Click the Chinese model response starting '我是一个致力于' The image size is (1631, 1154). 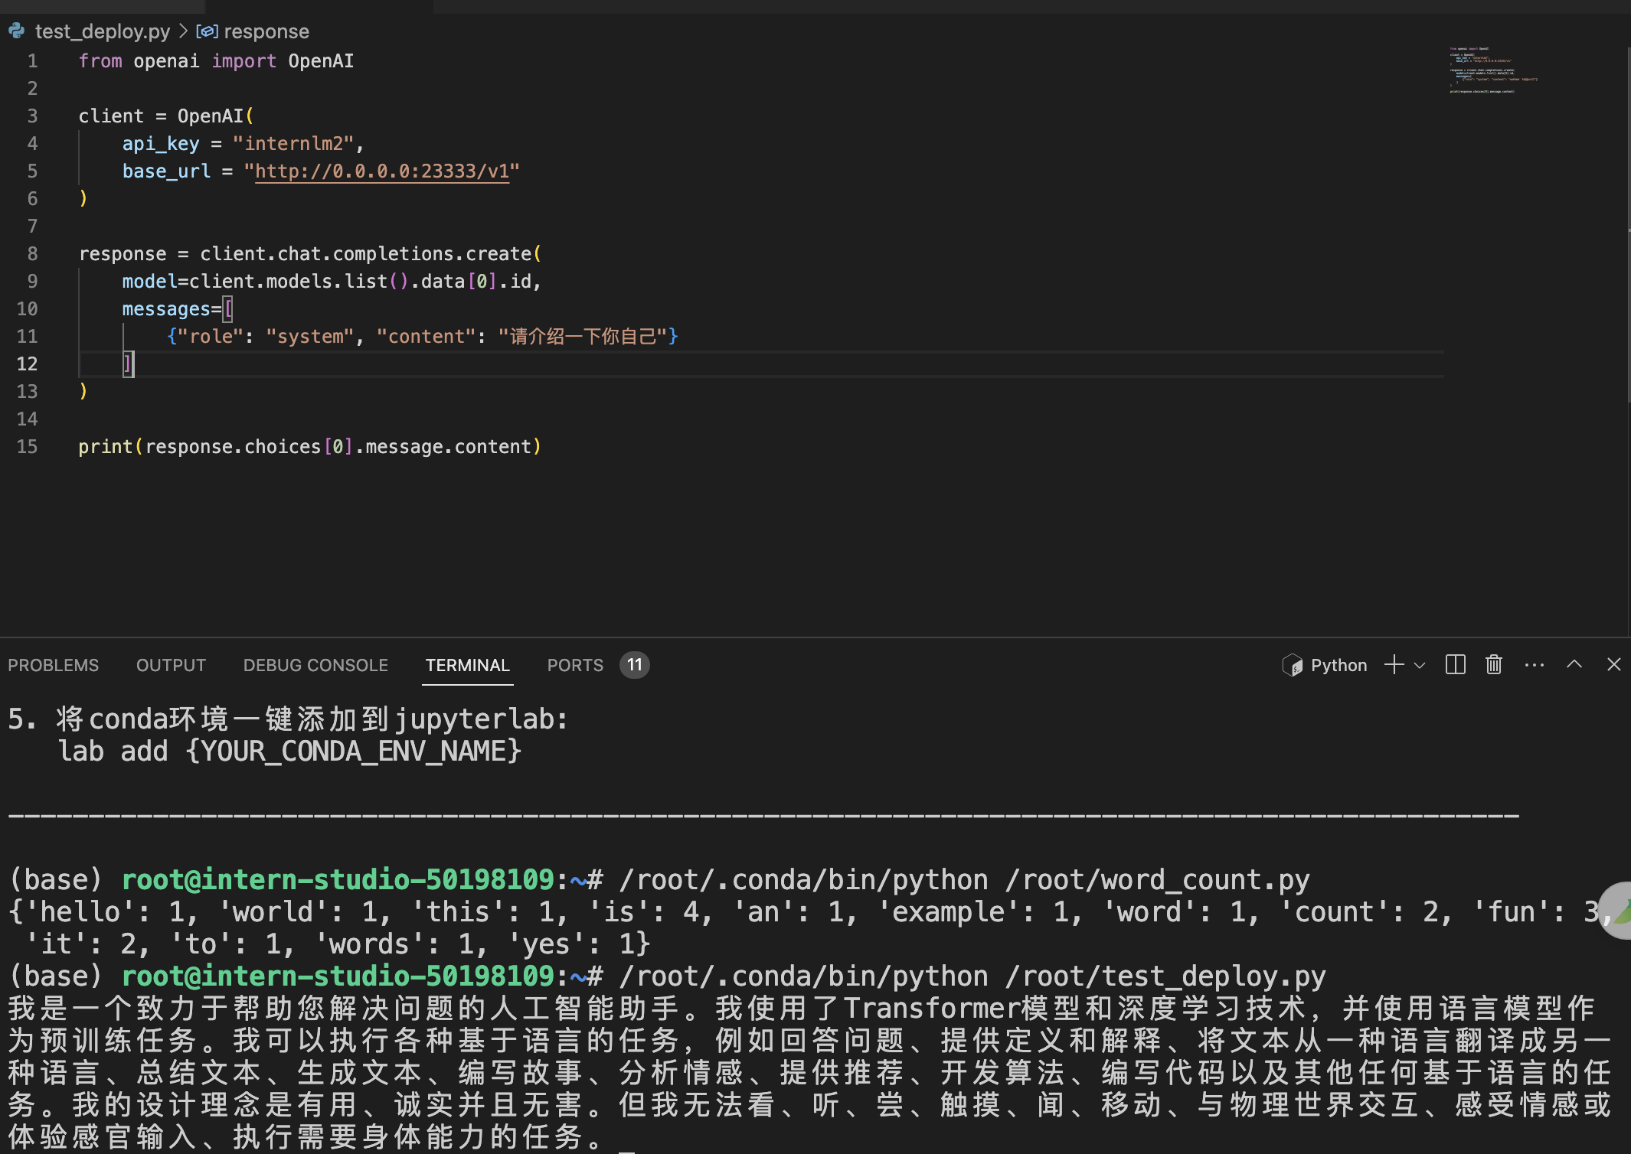809,1073
